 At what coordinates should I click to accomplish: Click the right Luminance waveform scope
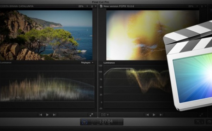pyautogui.click(x=136, y=86)
